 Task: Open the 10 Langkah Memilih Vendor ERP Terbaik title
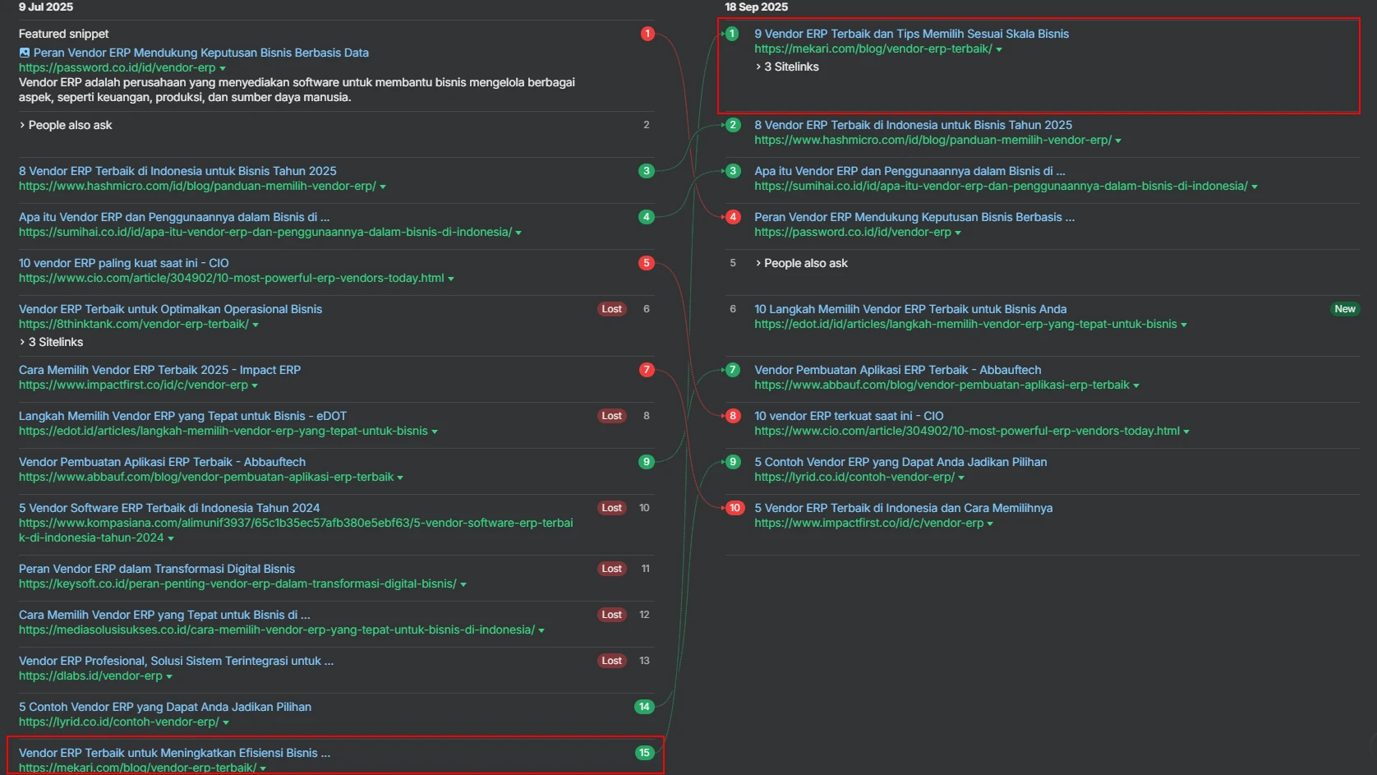point(910,309)
